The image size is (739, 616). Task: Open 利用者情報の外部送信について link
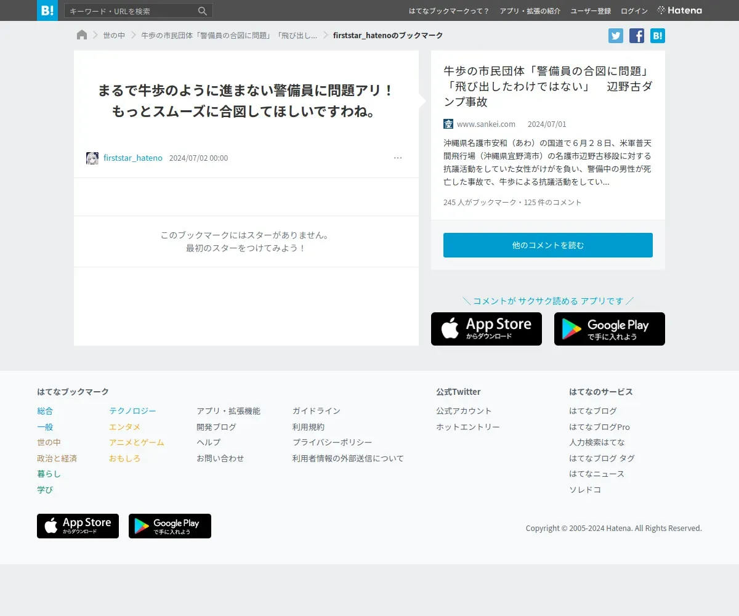[348, 458]
